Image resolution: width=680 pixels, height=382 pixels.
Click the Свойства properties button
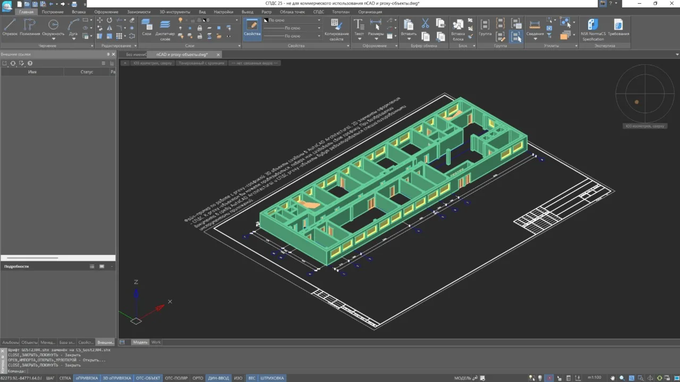[252, 28]
